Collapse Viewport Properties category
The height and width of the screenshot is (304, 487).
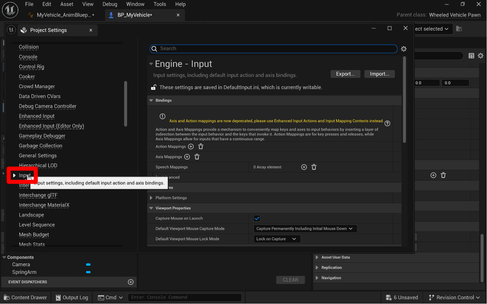pos(151,208)
